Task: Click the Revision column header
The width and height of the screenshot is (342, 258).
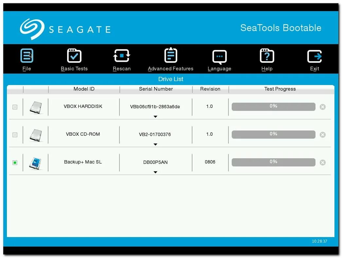Action: coord(210,89)
